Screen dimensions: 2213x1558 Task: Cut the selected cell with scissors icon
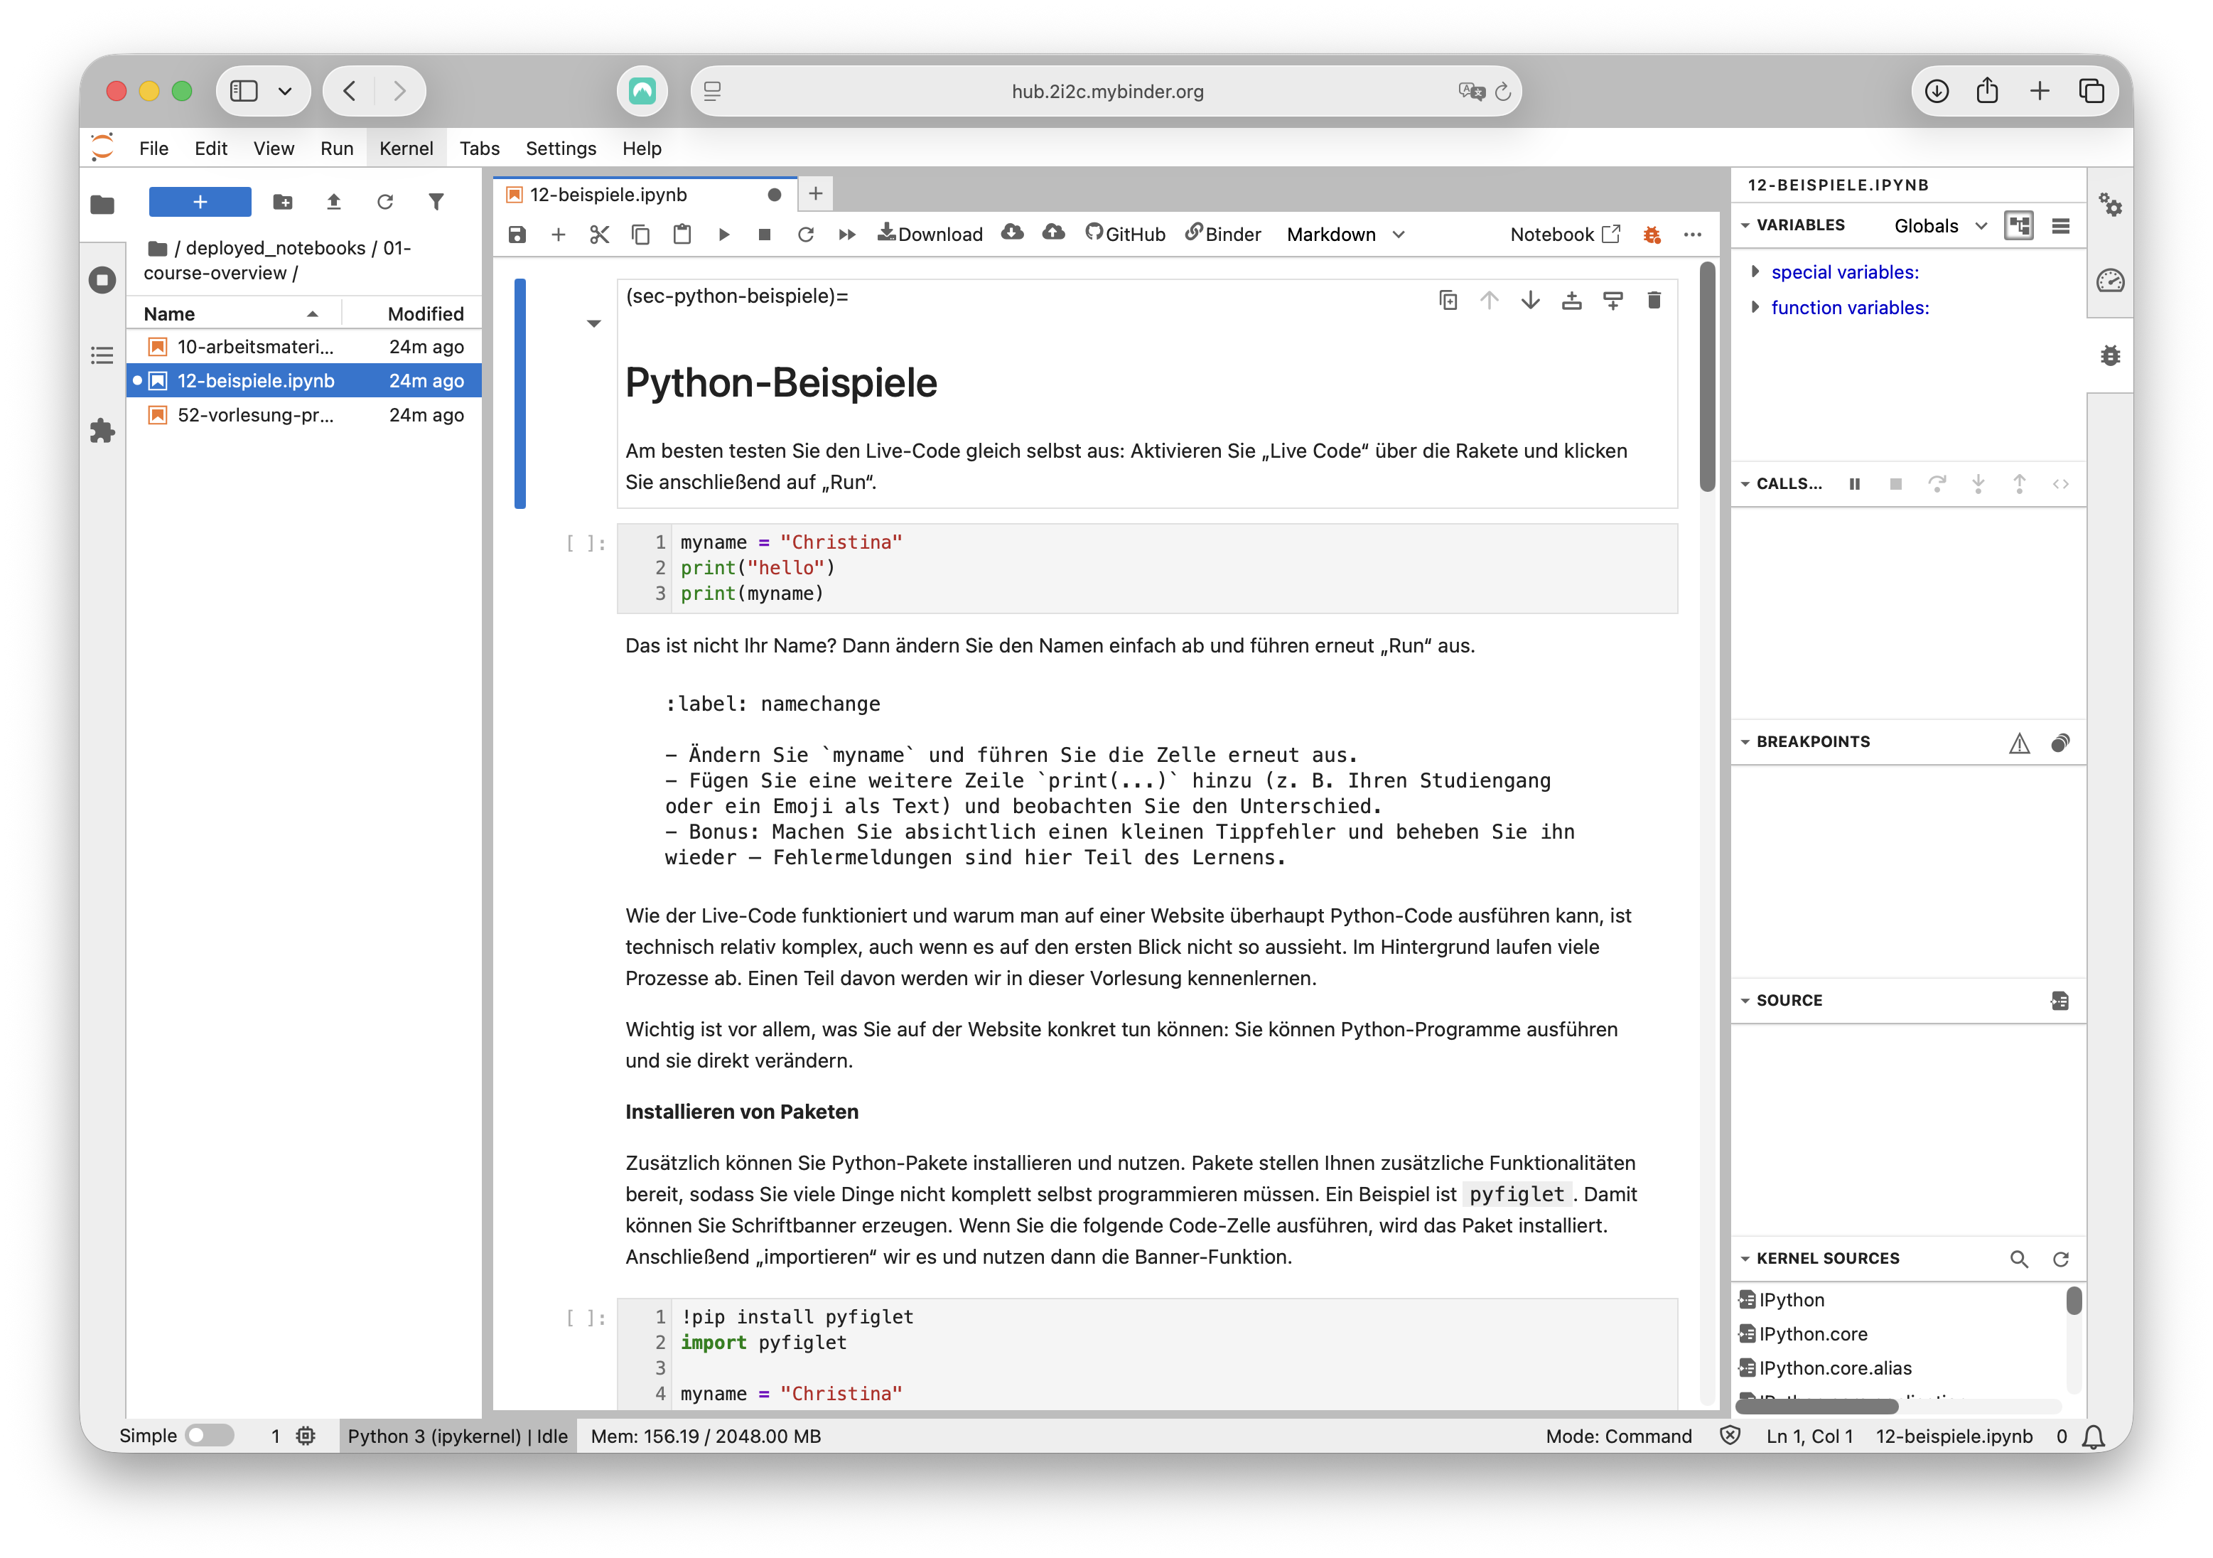coord(600,235)
